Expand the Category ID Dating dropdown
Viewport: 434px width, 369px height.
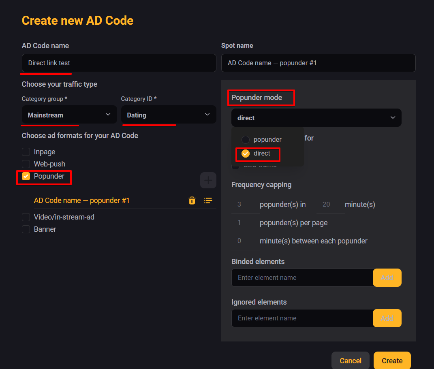[x=168, y=115]
